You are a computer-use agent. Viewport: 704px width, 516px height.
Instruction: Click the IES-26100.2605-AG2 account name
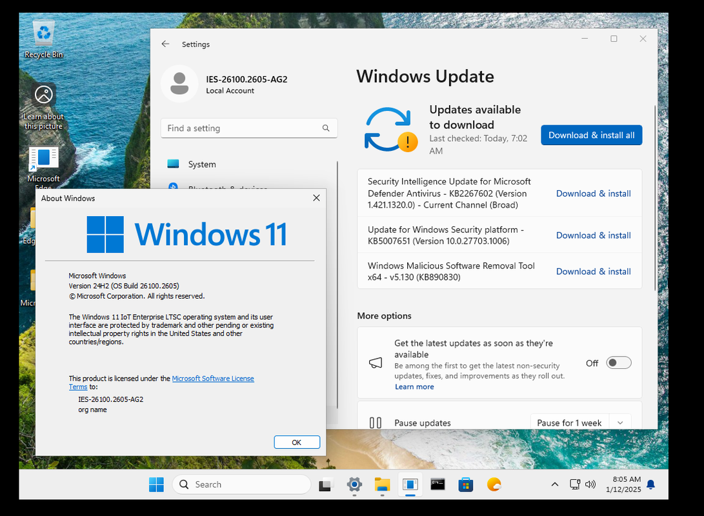point(246,79)
